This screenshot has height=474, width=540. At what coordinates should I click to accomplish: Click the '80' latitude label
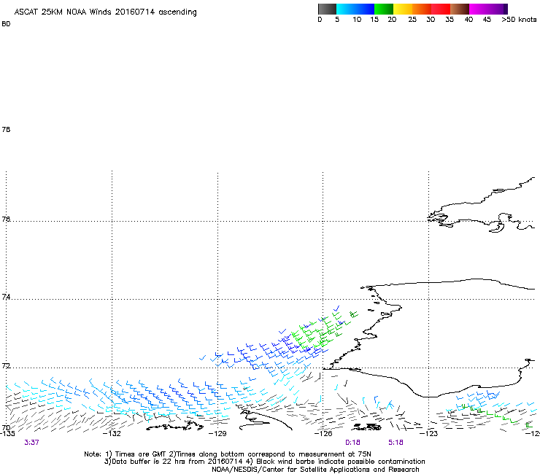pos(6,24)
